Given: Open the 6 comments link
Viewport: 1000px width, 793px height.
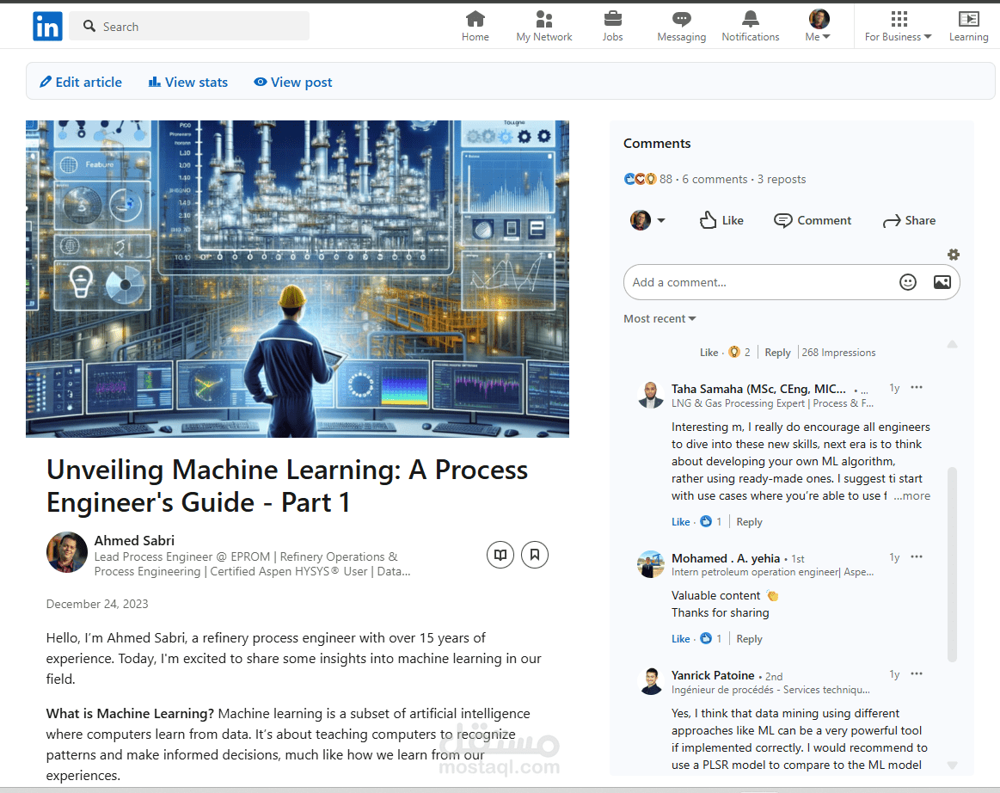Looking at the screenshot, I should pyautogui.click(x=715, y=179).
